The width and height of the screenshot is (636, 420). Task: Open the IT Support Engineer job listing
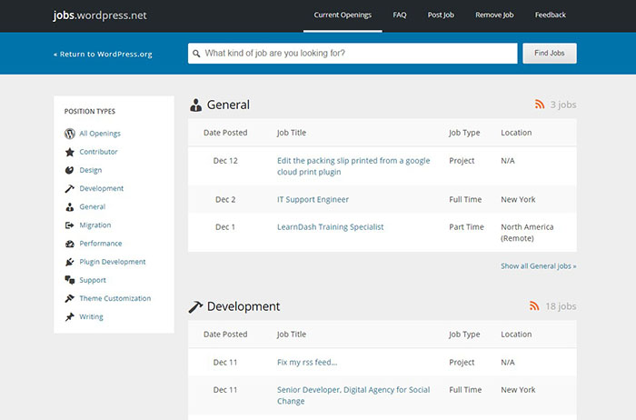[313, 199]
